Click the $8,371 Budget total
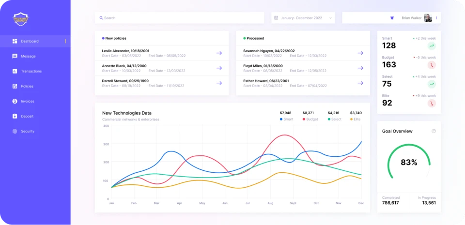The image size is (465, 225). pos(308,113)
